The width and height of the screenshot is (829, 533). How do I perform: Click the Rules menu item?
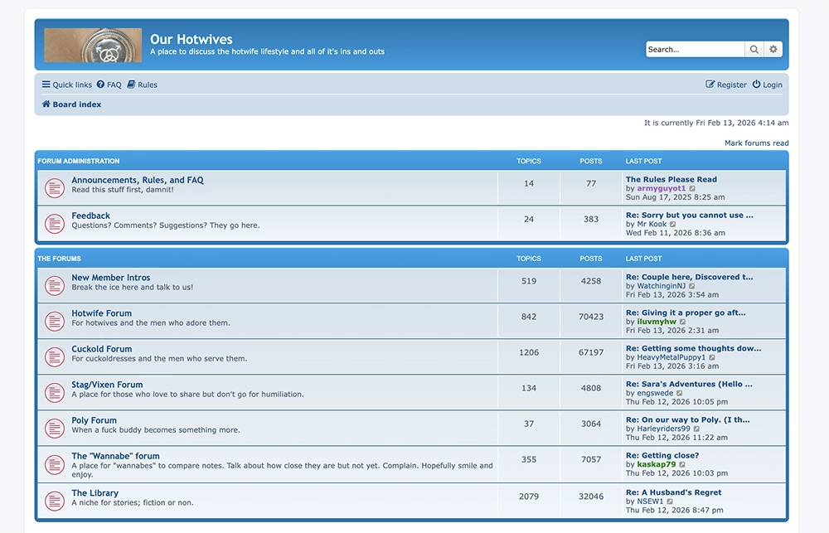click(x=148, y=84)
